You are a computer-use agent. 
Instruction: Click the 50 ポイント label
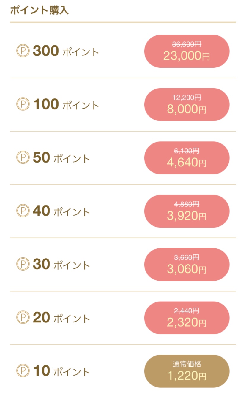(x=61, y=158)
